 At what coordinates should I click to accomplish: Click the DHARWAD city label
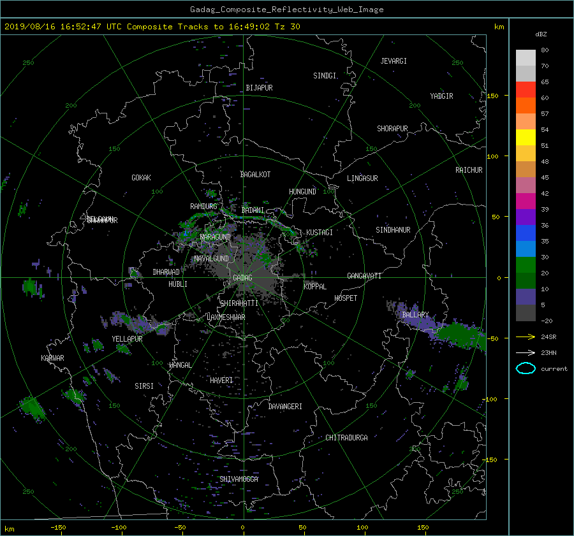(166, 272)
